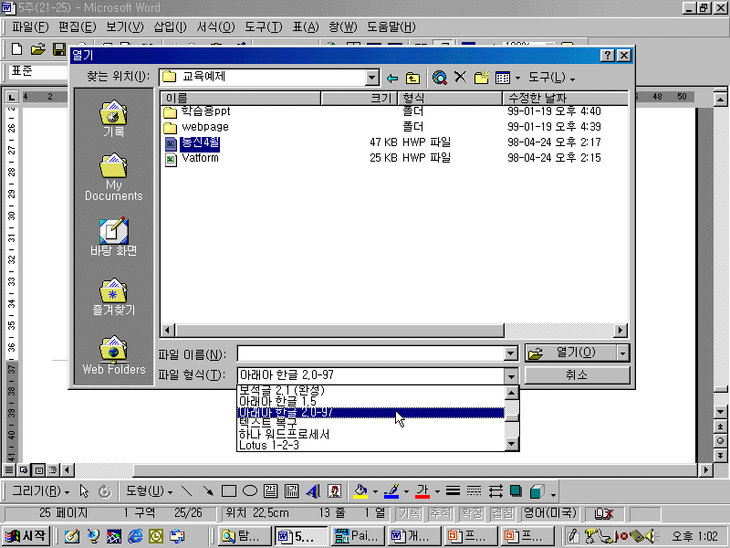The image size is (730, 548).
Task: Open 파일(F) menu
Action: pyautogui.click(x=30, y=27)
